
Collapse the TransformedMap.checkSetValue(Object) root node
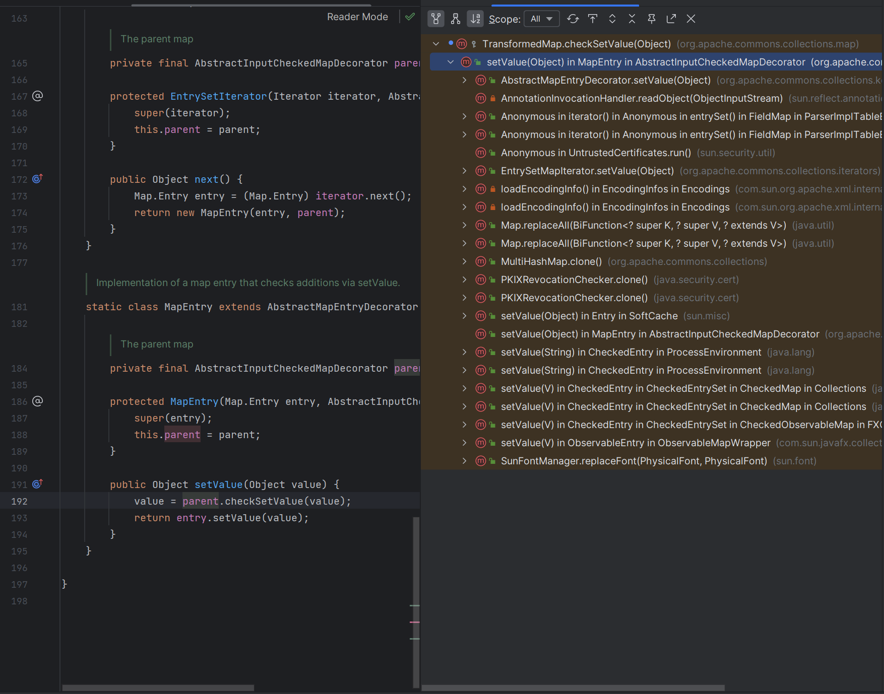click(x=436, y=44)
